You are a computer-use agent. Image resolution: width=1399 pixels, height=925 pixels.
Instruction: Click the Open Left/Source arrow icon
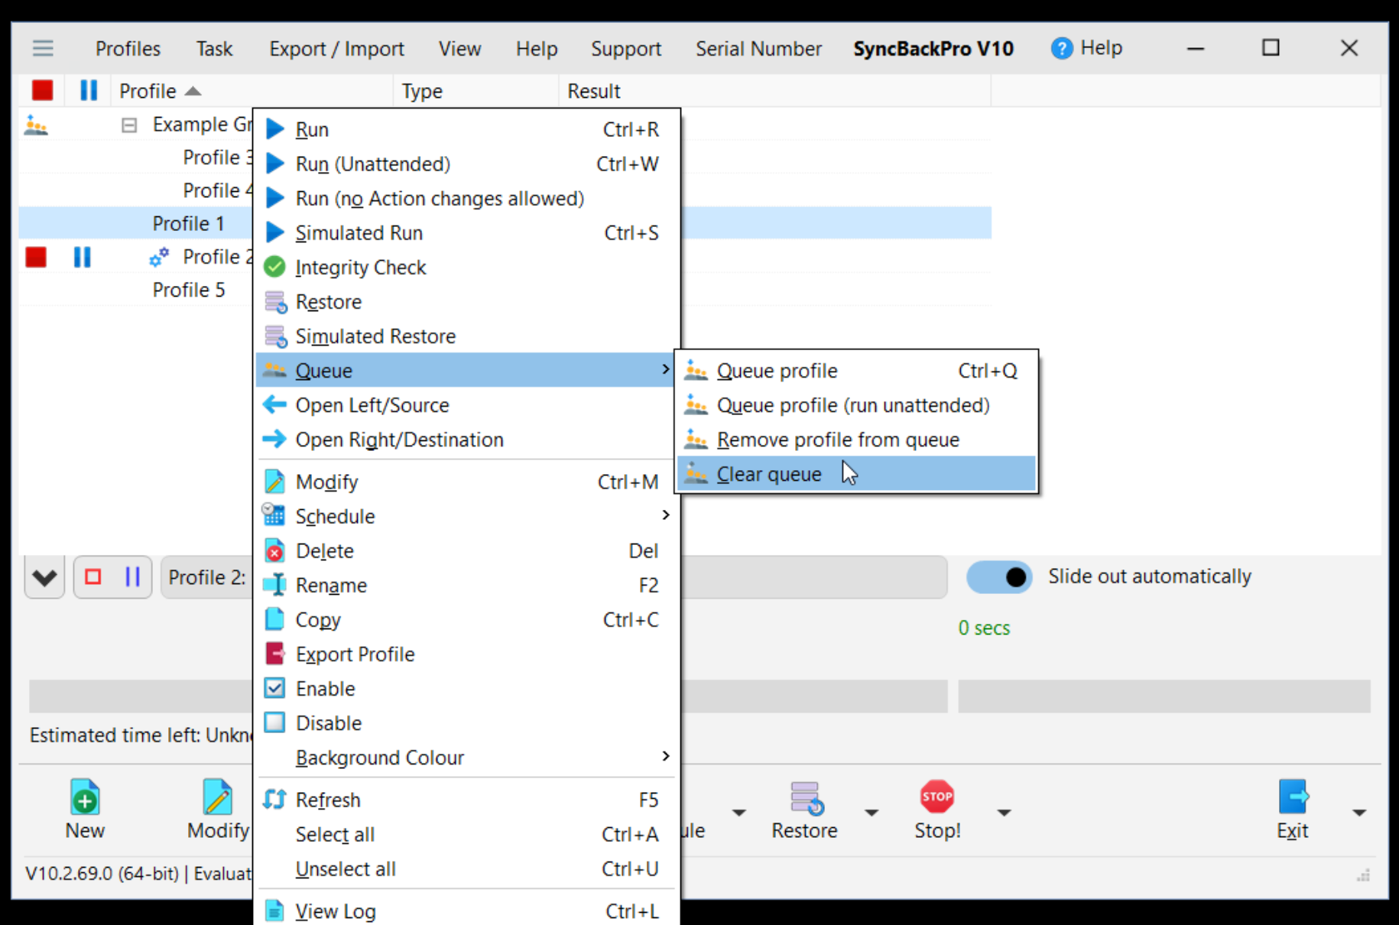274,404
